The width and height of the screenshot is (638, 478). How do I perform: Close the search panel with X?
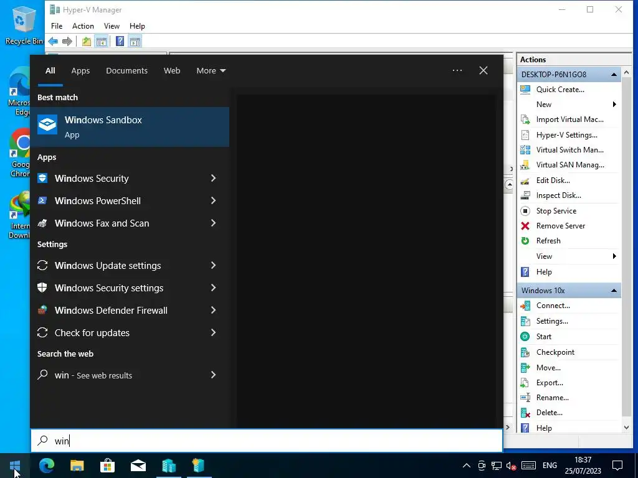point(483,71)
